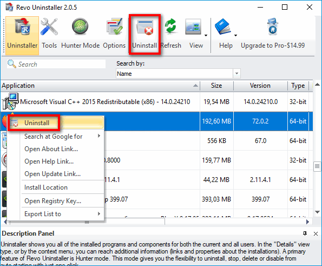Screen dimensions: 322x266
Task: Click the horizontal scroll left arrow
Action: click(5, 222)
